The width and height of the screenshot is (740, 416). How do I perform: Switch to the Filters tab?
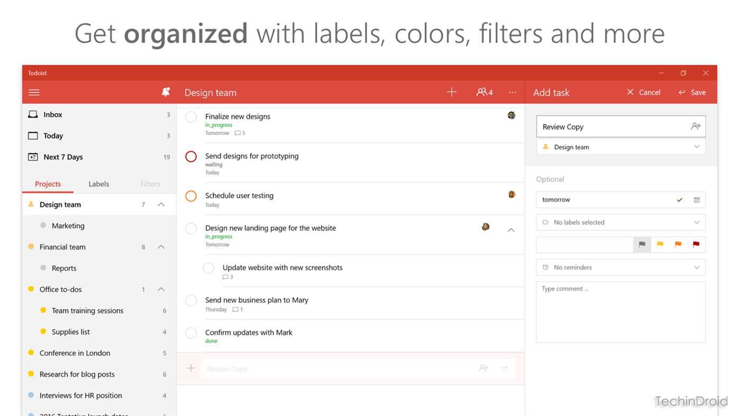tap(150, 184)
